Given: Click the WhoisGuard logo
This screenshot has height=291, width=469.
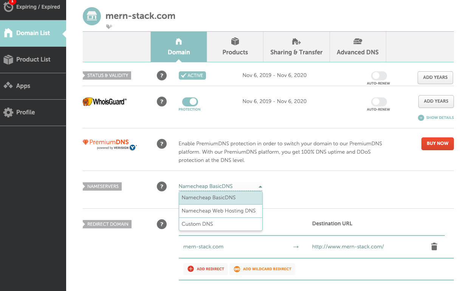Looking at the screenshot, I should (105, 102).
